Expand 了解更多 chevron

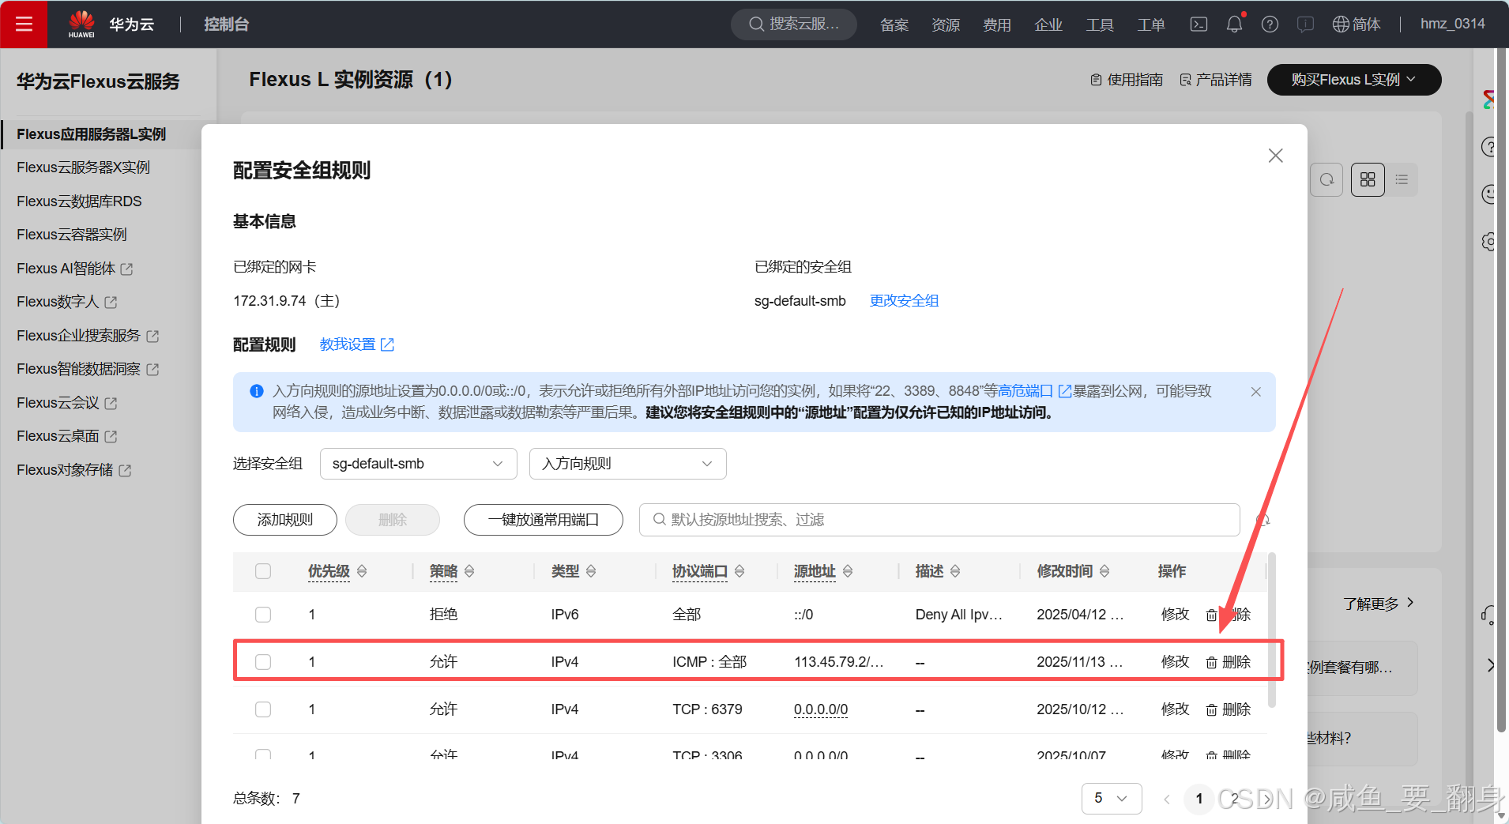[x=1411, y=602]
